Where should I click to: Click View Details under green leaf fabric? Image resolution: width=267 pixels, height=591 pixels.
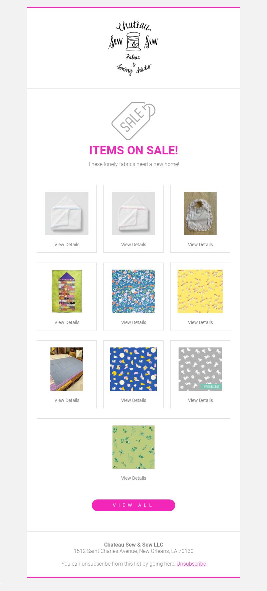(x=133, y=478)
